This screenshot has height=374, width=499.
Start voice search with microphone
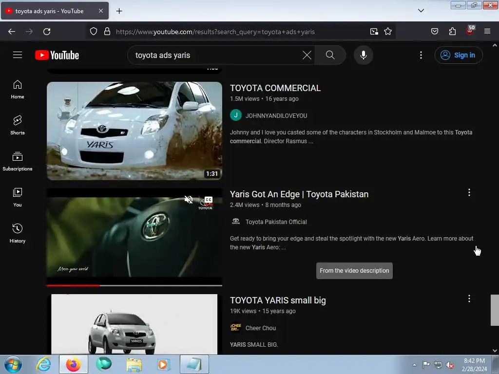click(363, 55)
